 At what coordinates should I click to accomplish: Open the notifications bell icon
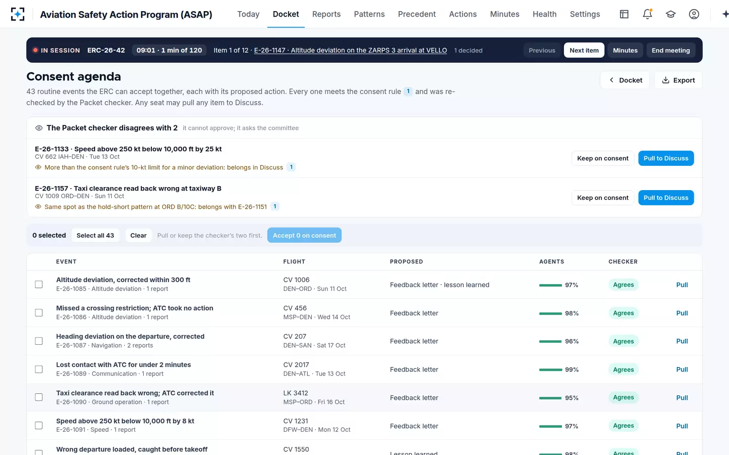pos(647,14)
